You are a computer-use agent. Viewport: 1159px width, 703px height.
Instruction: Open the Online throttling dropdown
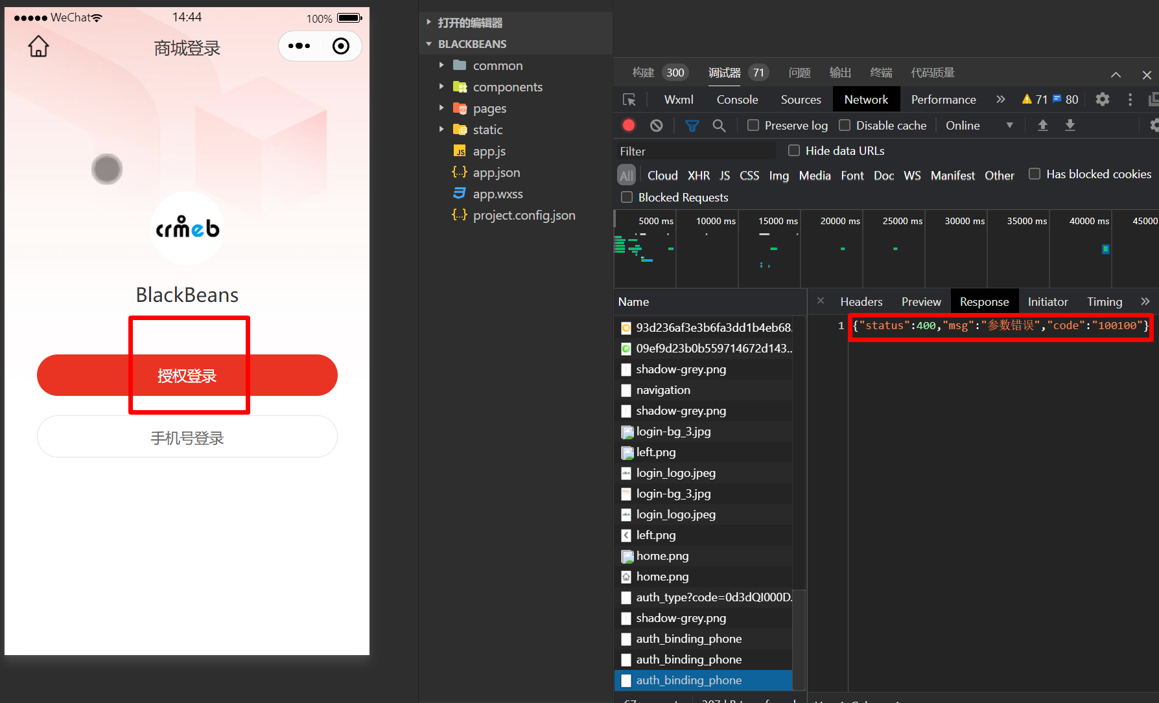point(979,125)
